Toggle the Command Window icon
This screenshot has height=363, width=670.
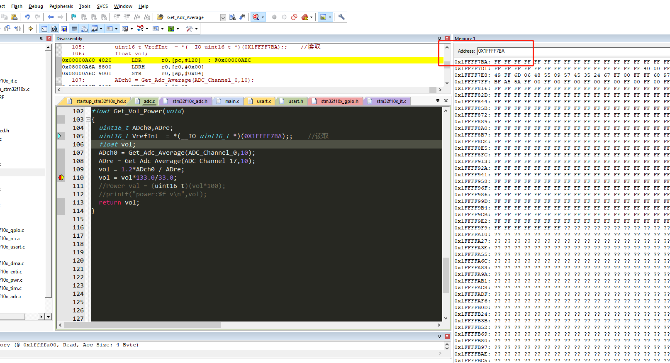(x=44, y=29)
